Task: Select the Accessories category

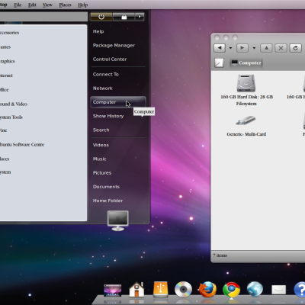Action: (9, 33)
